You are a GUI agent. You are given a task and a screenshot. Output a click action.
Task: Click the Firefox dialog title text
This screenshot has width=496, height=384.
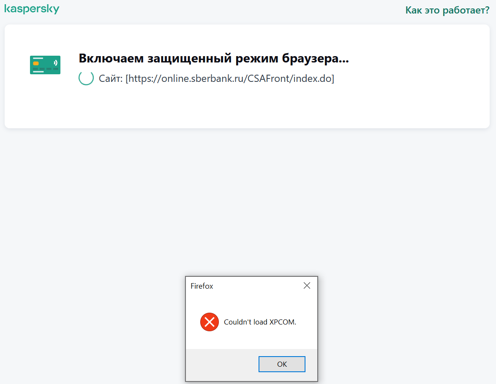(x=202, y=286)
